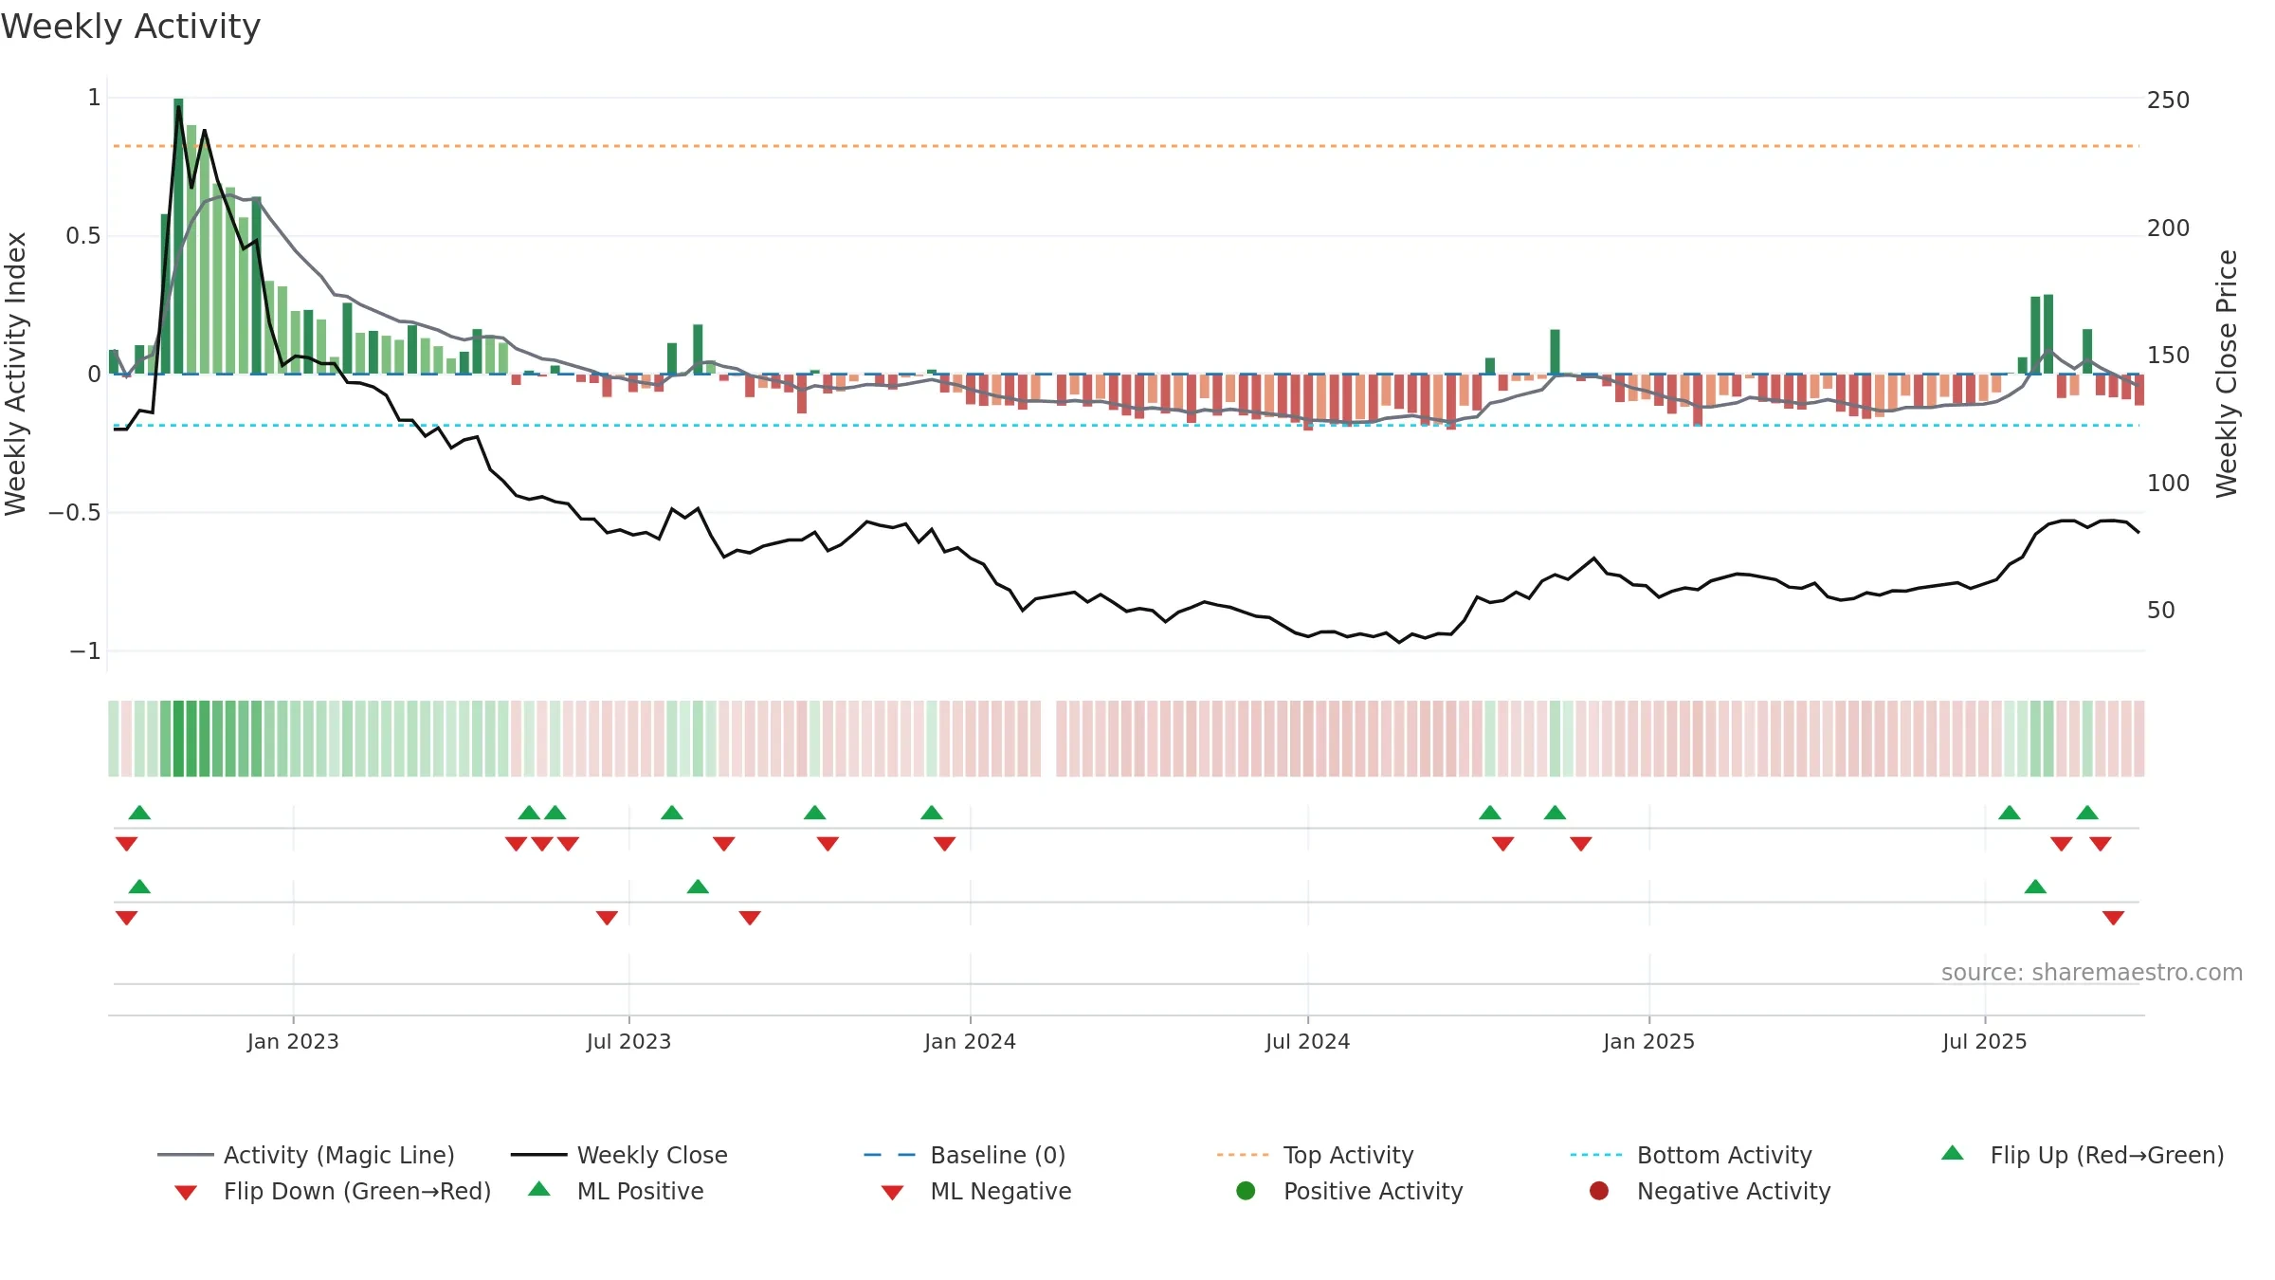Click the last flip-down marker in the top row
The image size is (2275, 1280).
point(2101,844)
